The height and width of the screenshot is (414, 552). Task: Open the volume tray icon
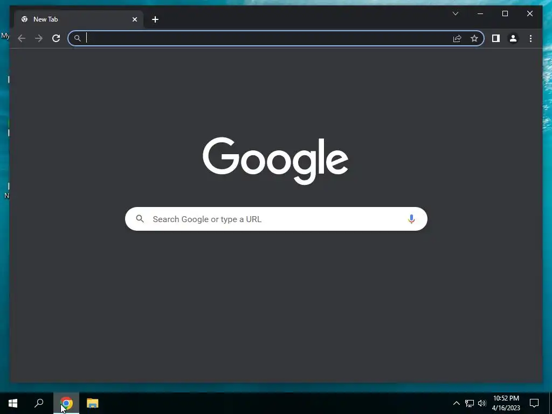(x=482, y=403)
